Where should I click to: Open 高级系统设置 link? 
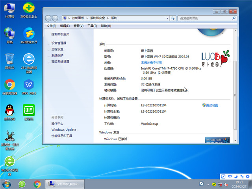pos(60,61)
